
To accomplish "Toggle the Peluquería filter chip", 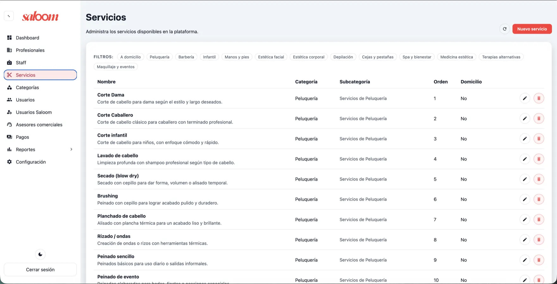I will tap(160, 57).
